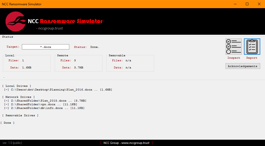Screen dimensions: 265x146
Task: Click the Remote files count value
Action: [75, 61]
